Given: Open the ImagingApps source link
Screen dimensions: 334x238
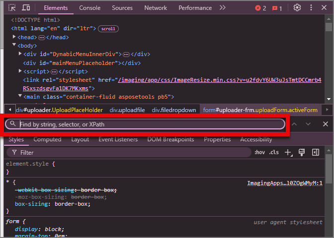Looking at the screenshot, I should click(285, 183).
